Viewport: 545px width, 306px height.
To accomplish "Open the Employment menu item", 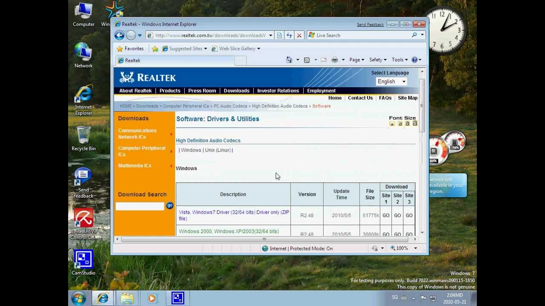I will (321, 91).
